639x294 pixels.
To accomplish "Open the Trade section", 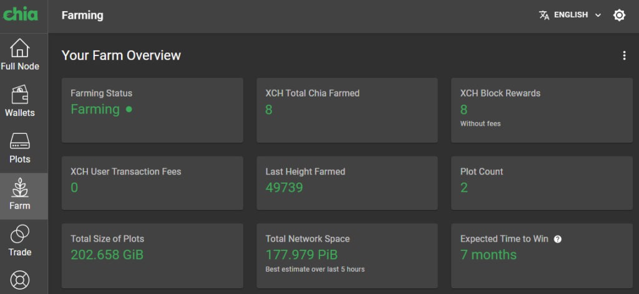I will point(20,241).
